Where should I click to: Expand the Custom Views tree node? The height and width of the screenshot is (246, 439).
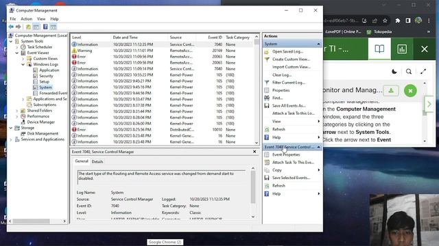click(23, 59)
